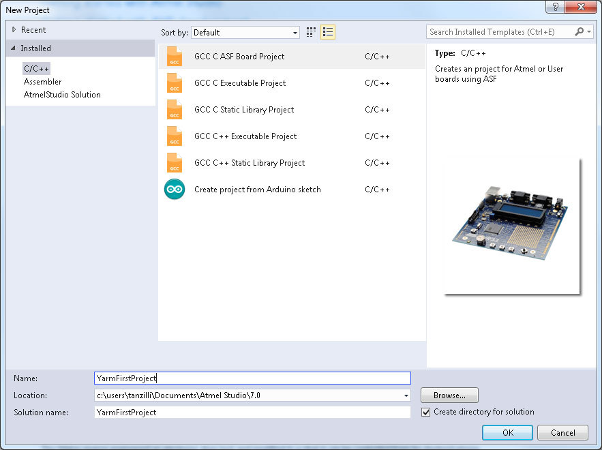Select GCC C Static Library Project icon

tap(175, 109)
